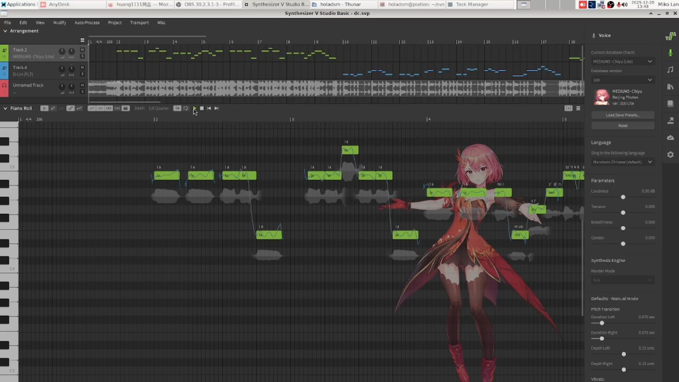Mute Track 2 with the M button
This screenshot has height=382, width=679.
(x=82, y=50)
